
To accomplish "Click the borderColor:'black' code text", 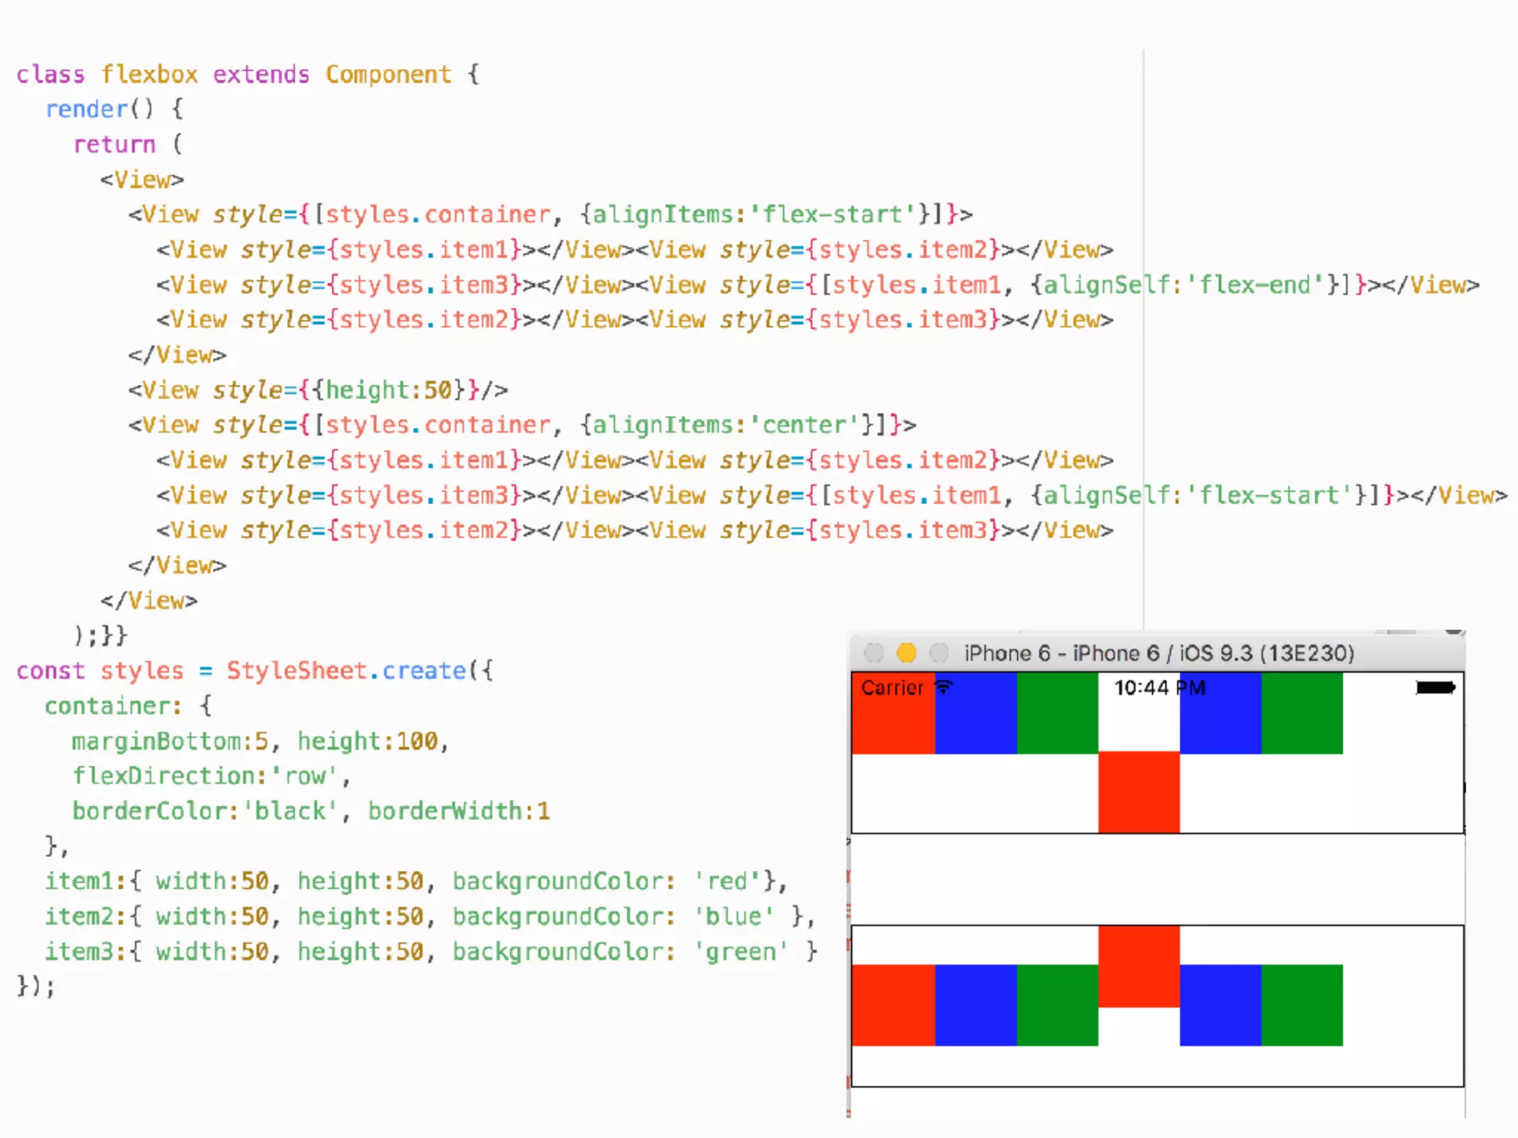I will pyautogui.click(x=205, y=811).
